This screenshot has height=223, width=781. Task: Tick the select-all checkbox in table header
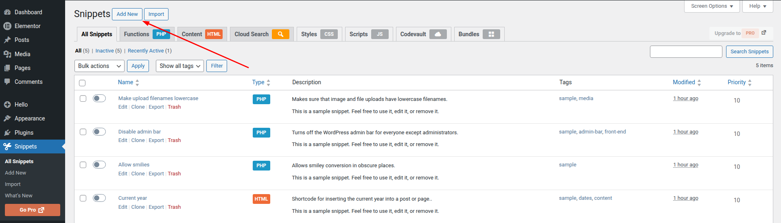[82, 83]
